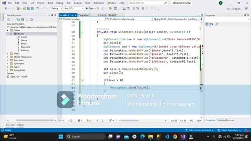
Task: Open the Any CPU platform dropdown
Action: pos(74,9)
